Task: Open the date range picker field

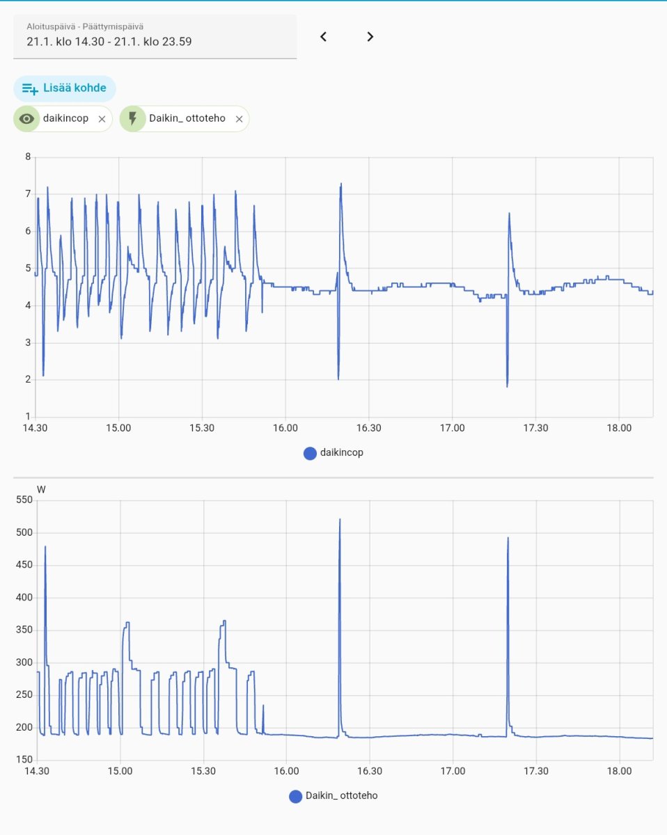Action: click(155, 36)
